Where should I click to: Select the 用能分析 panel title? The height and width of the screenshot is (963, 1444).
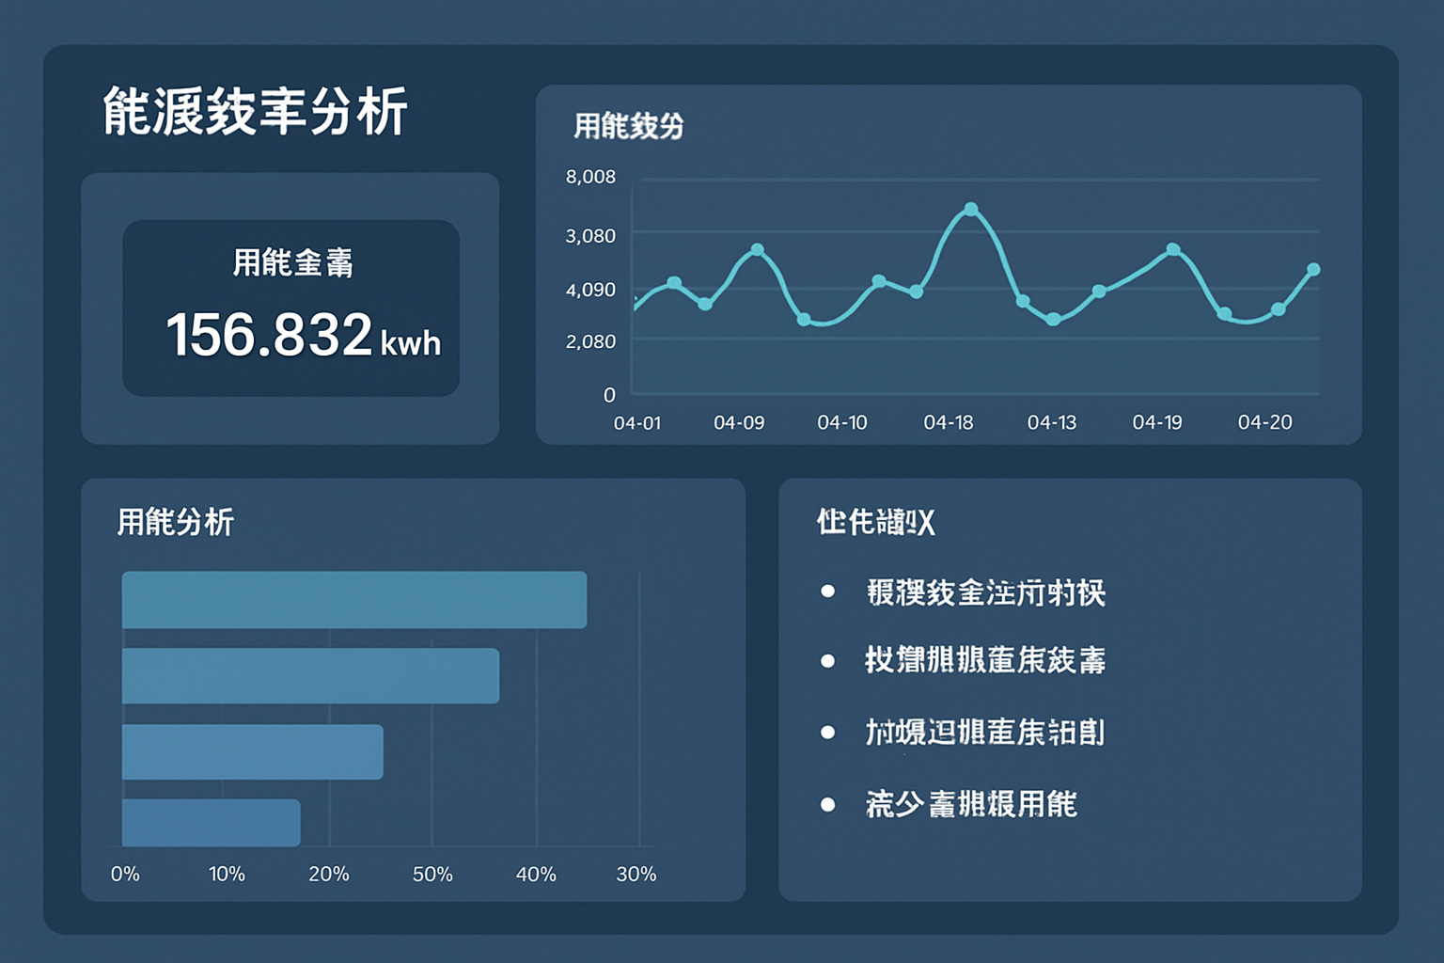(177, 521)
